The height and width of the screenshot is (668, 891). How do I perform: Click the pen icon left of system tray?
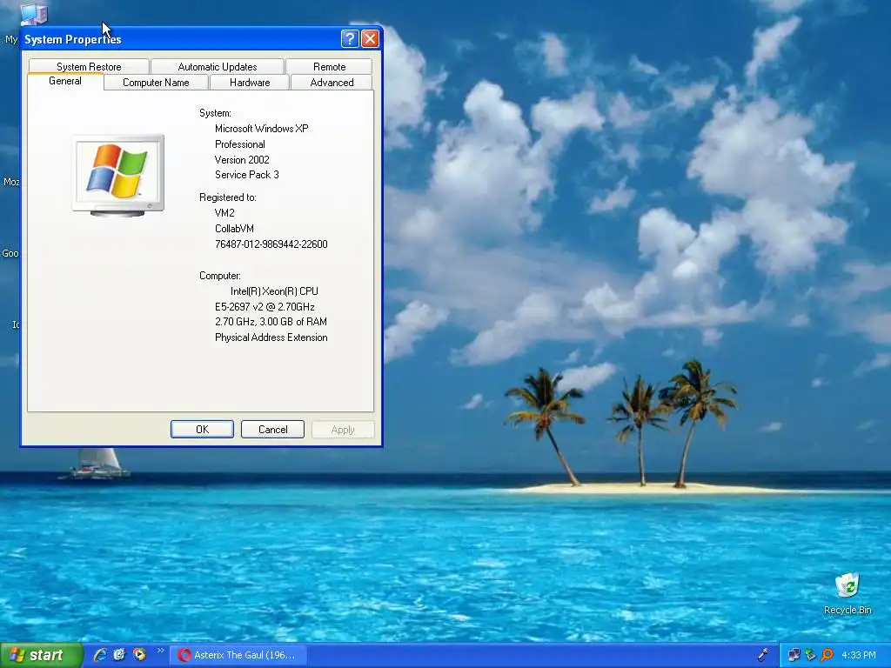(x=763, y=655)
